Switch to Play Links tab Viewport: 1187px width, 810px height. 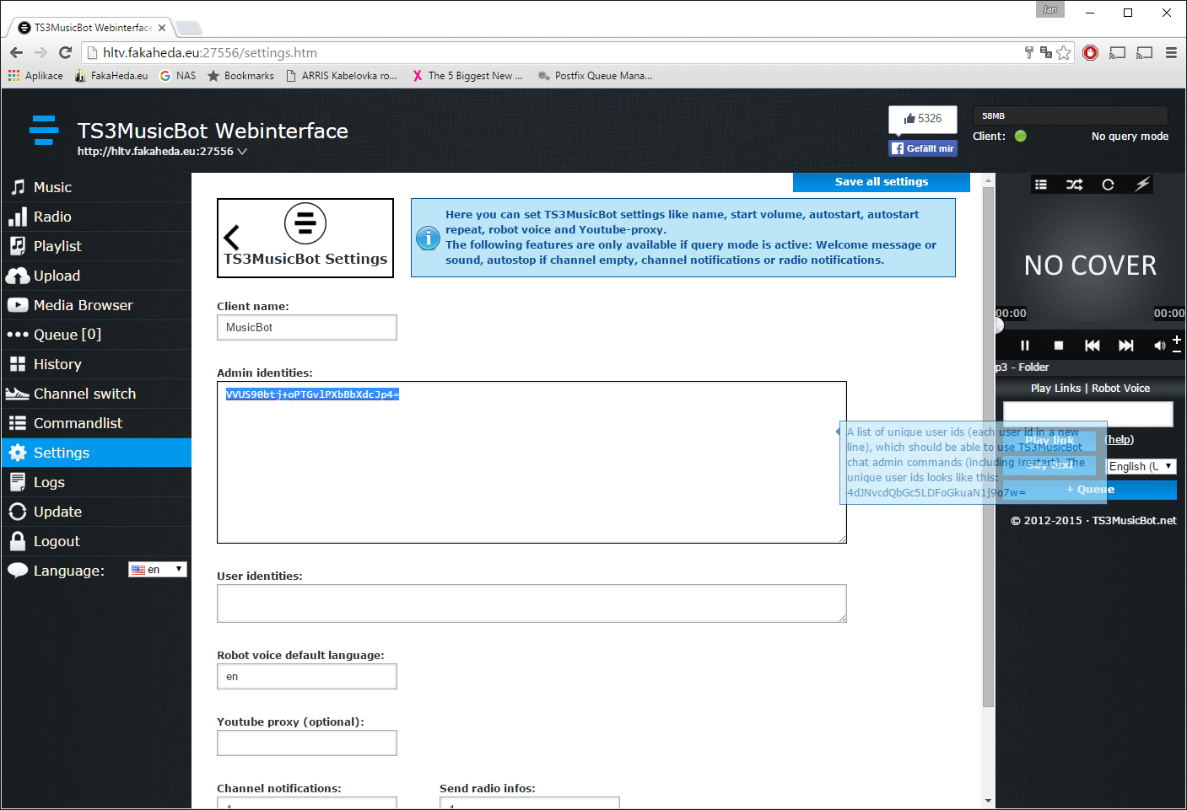tap(1055, 389)
